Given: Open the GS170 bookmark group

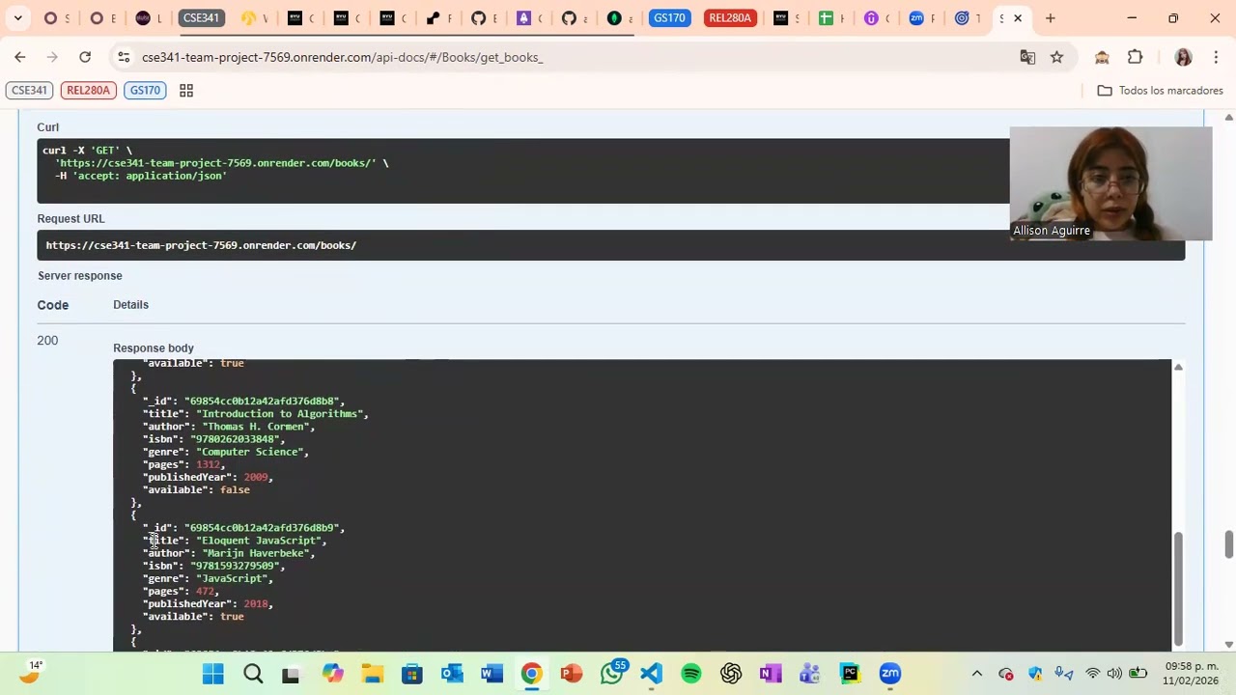Looking at the screenshot, I should point(145,90).
